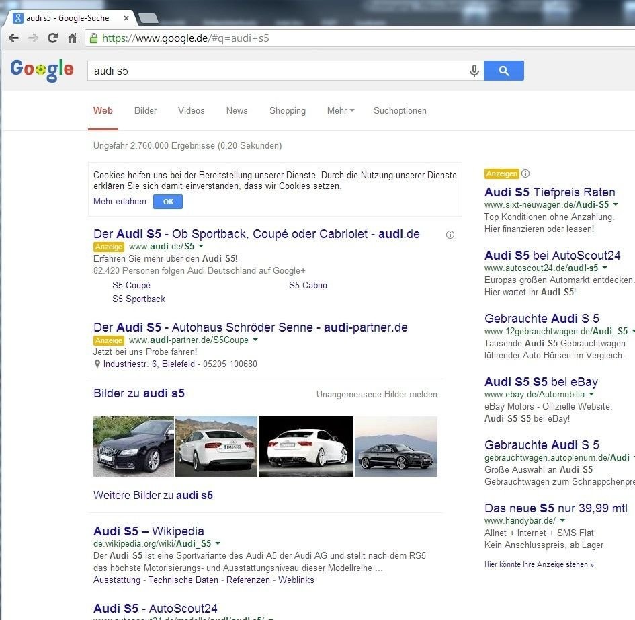Expand dropdown arrow next to www.audi.de/S5

coord(202,246)
